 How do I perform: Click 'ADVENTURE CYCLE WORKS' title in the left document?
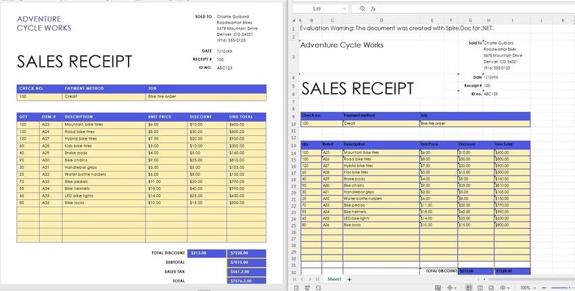pos(44,24)
